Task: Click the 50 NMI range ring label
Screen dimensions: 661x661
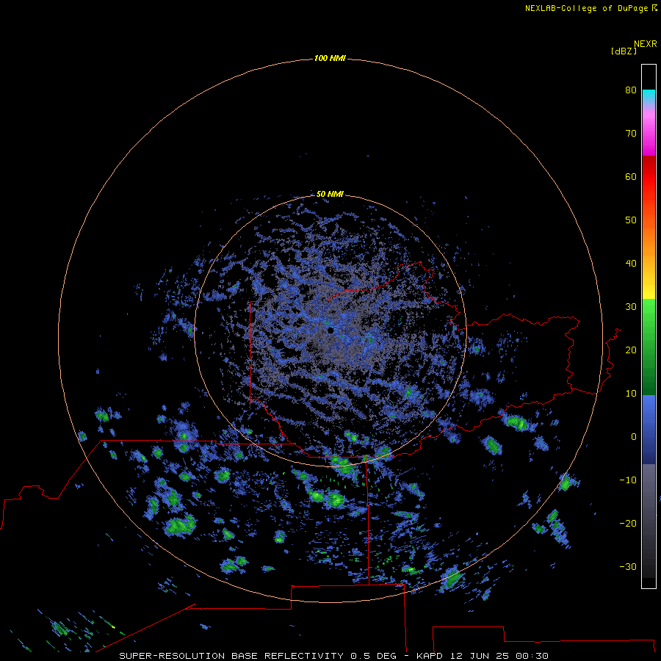Action: tap(330, 195)
